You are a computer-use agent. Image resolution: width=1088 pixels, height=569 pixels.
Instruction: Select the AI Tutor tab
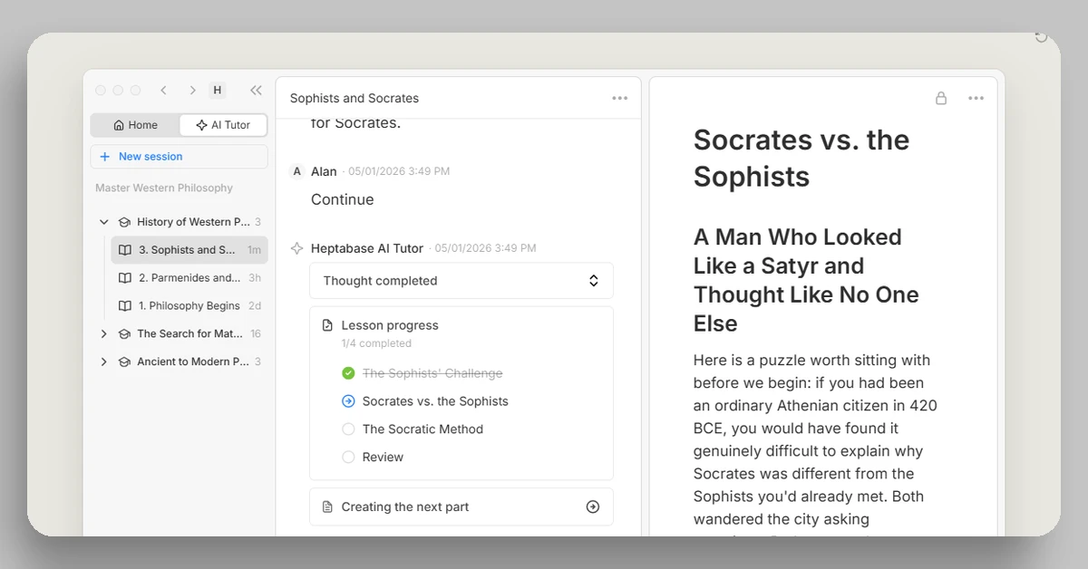(223, 125)
